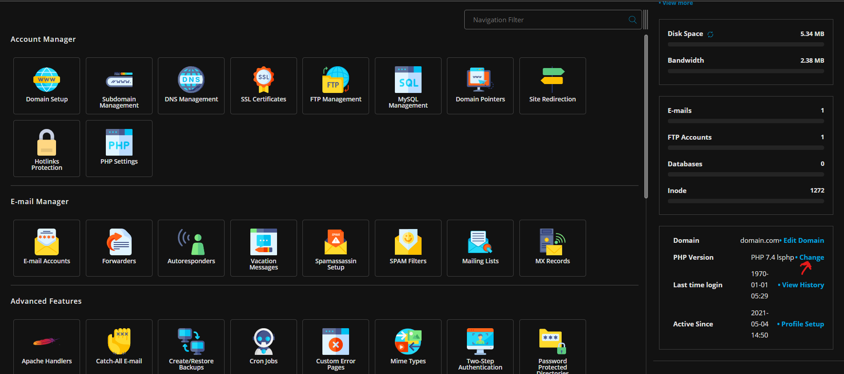Open Password Protected Directories
Image resolution: width=844 pixels, height=374 pixels.
[553, 347]
